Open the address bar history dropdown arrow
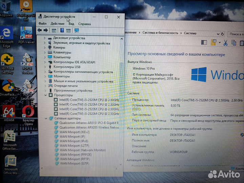The height and width of the screenshot is (183, 244). tap(218, 34)
